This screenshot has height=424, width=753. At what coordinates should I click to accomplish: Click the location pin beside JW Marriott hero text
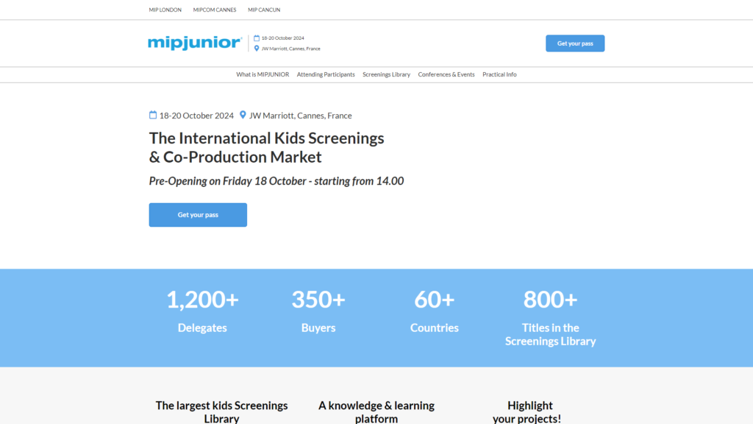(x=243, y=115)
